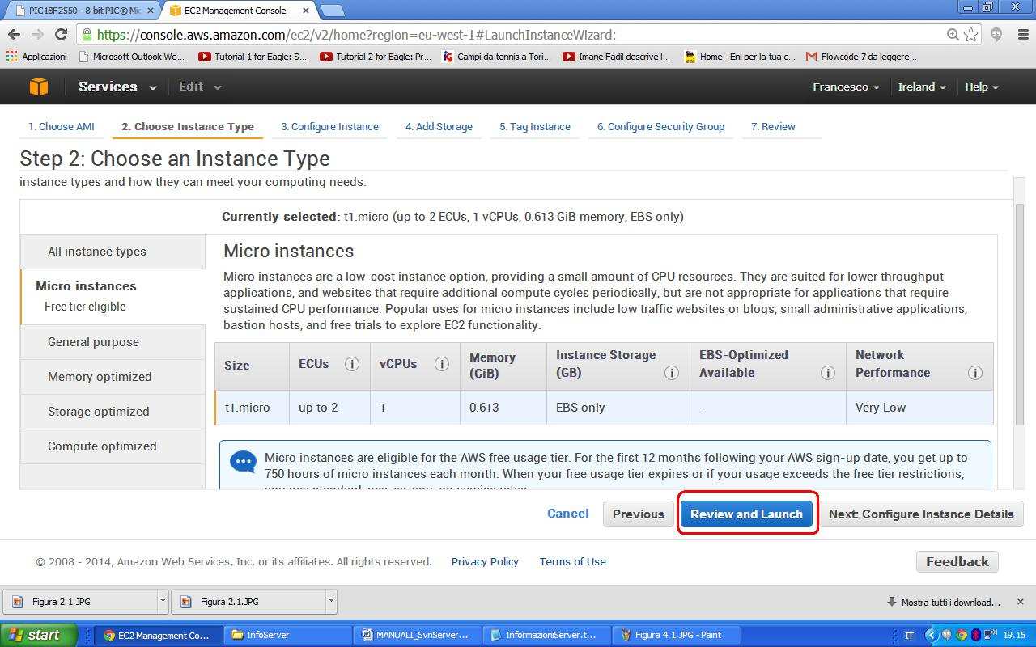Close the PIC18F2550 browser tab
This screenshot has width=1036, height=647.
[150, 11]
